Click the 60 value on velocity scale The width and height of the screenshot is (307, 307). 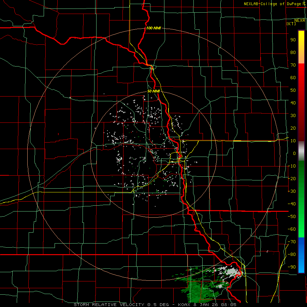point(293,78)
